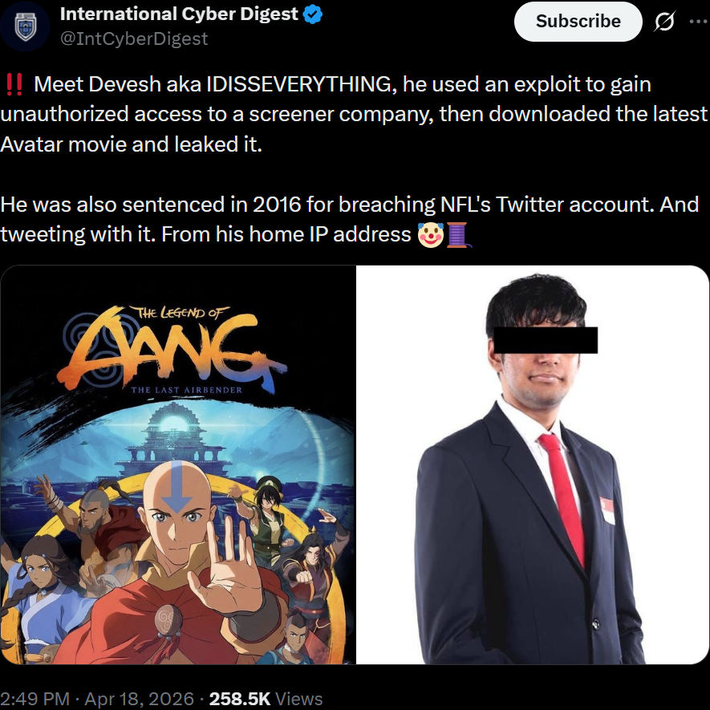This screenshot has height=710, width=710.
Task: Click the purple thread spool emoji
Action: 458,234
